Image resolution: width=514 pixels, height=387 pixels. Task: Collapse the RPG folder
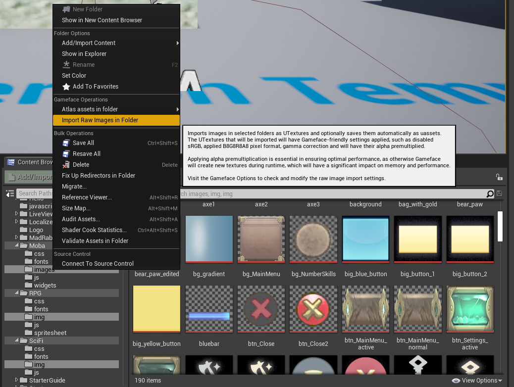[17, 292]
